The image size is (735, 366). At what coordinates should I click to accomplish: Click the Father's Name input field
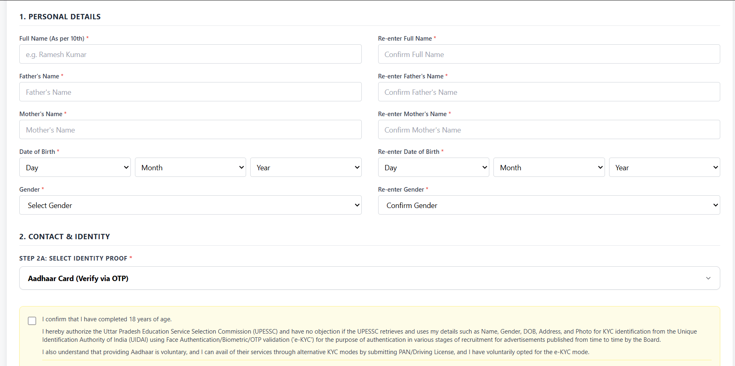coord(190,92)
